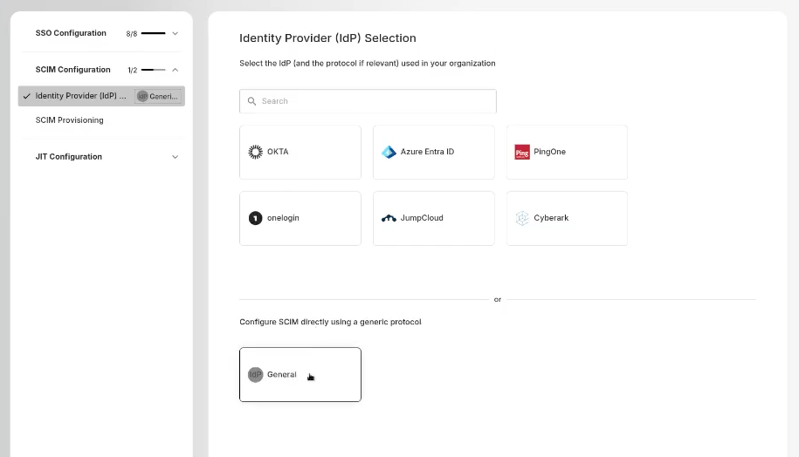Collapse the SCIM Configuration section chevron
799x457 pixels.
click(x=175, y=70)
